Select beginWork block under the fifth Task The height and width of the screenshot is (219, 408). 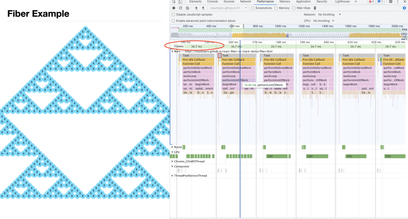pyautogui.click(x=358, y=84)
